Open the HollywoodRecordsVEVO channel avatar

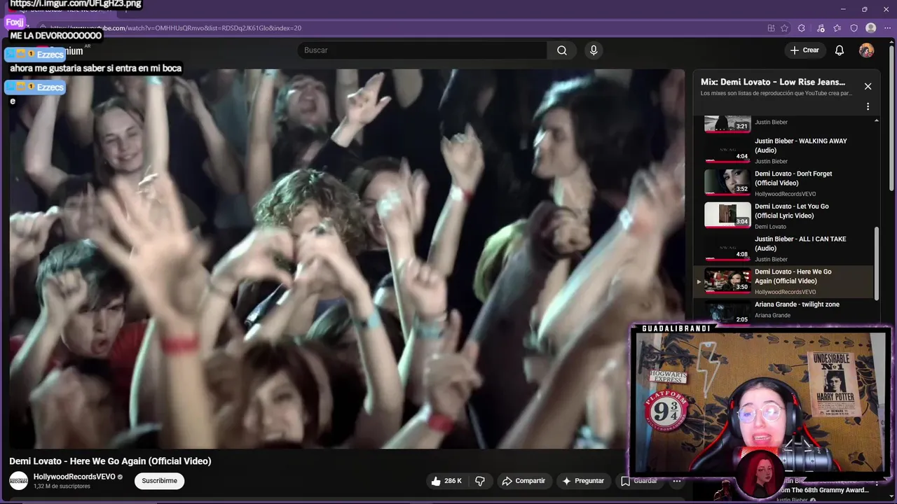click(x=19, y=481)
